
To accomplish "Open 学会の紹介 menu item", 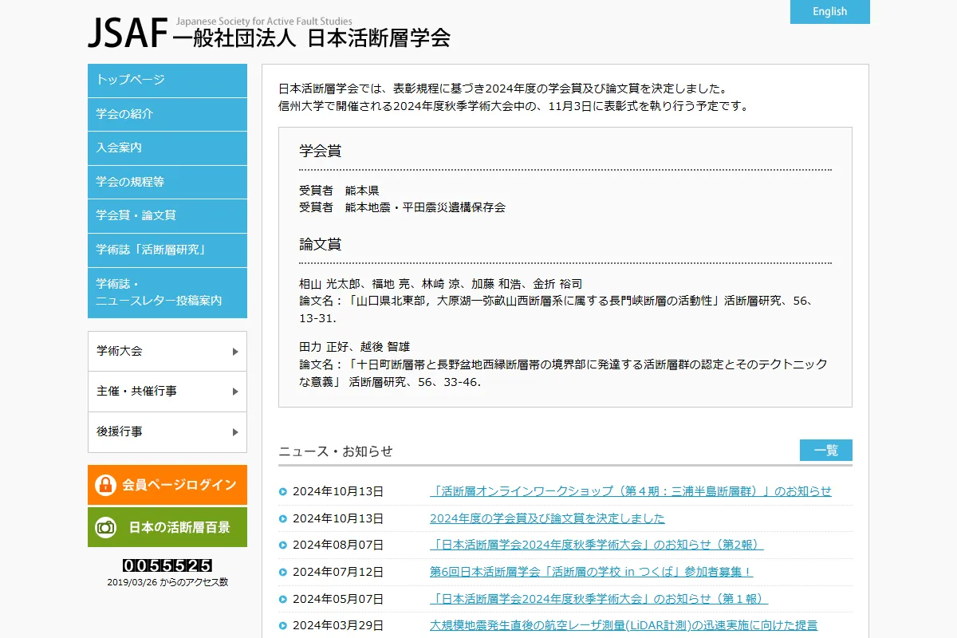I will [x=167, y=114].
